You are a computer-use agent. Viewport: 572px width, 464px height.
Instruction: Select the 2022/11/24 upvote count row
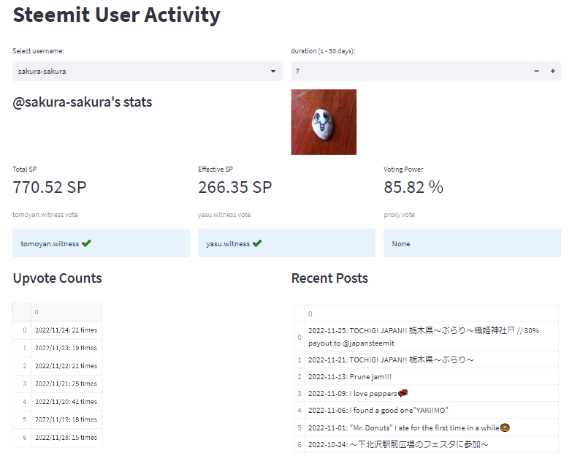point(66,330)
